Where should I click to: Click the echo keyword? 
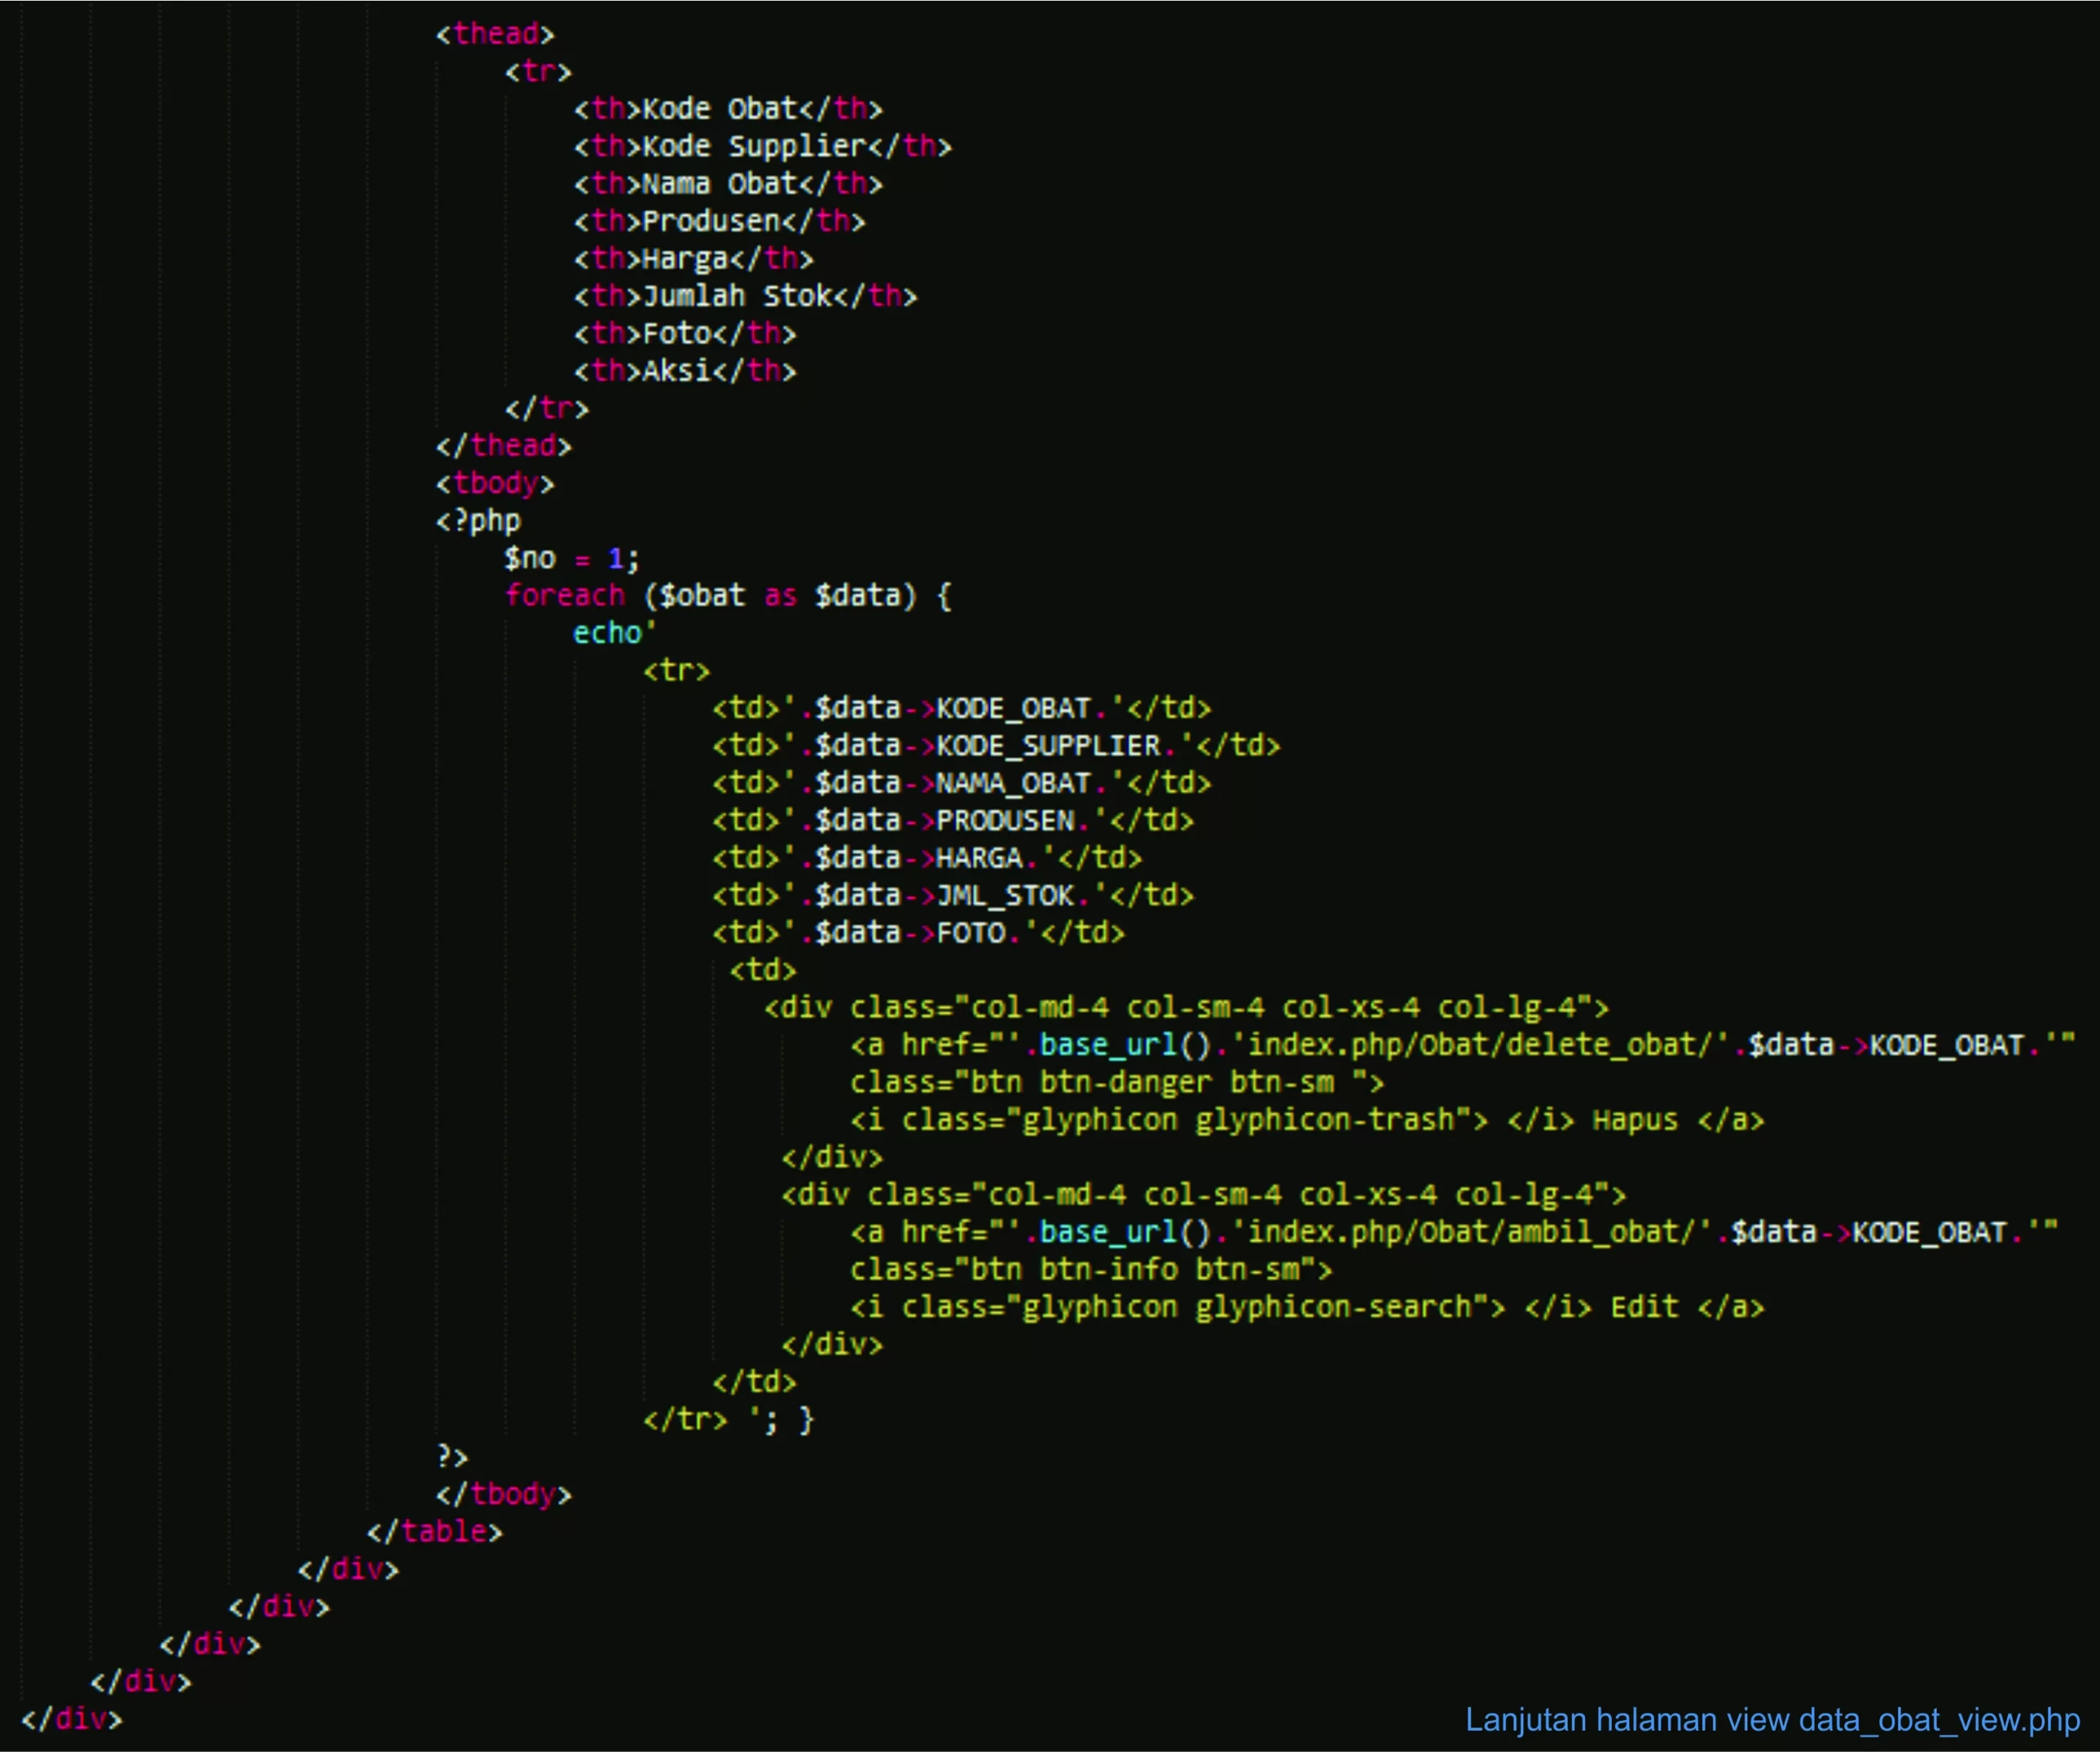tap(606, 633)
